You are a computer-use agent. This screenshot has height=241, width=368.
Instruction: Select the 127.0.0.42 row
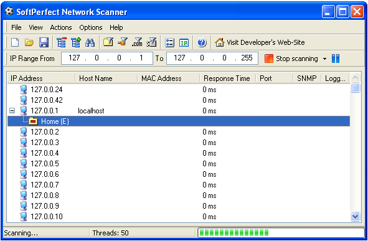coord(179,100)
